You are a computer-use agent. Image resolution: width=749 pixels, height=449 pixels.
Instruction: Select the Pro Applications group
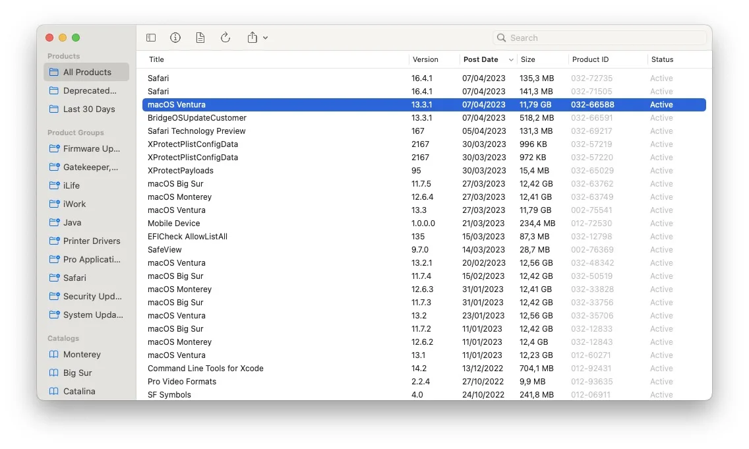[86, 259]
